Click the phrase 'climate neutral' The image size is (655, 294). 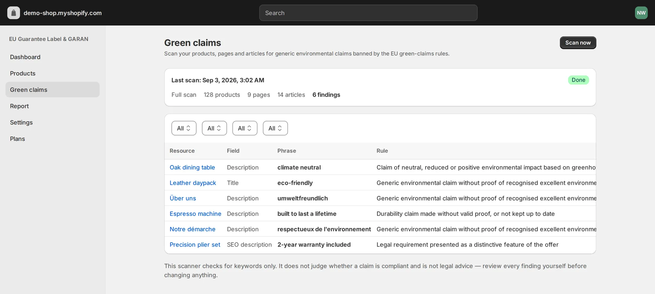[299, 167]
